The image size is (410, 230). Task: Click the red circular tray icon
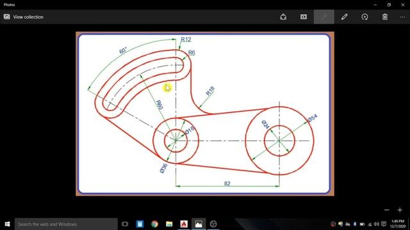tap(333, 224)
